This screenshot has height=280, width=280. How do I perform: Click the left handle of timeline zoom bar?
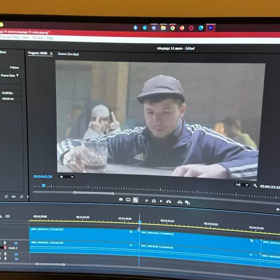(x=36, y=264)
